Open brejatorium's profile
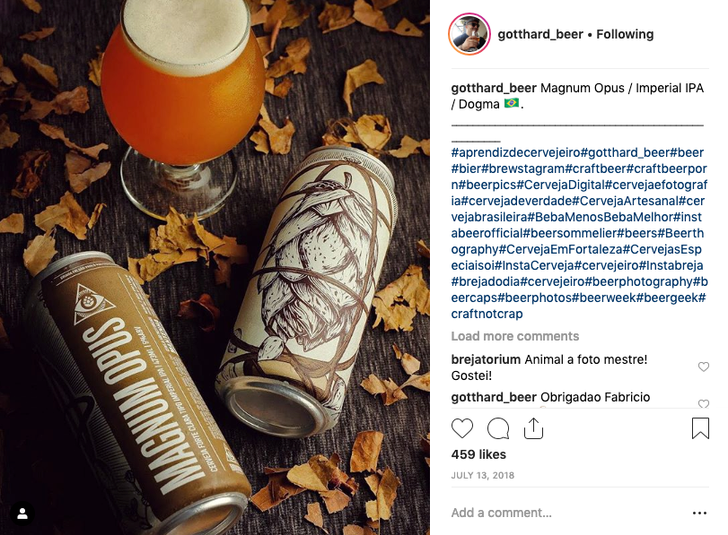The image size is (728, 535). (x=486, y=359)
